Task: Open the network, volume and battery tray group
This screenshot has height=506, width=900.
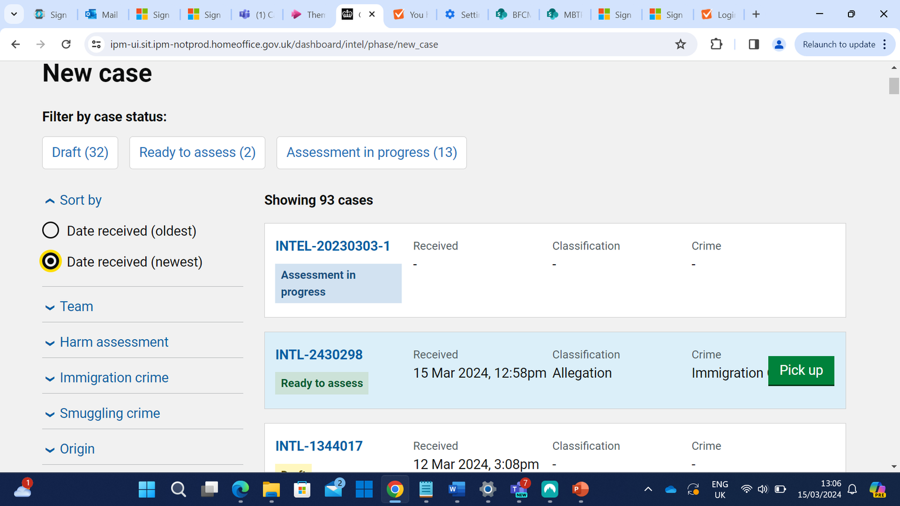Action: tap(763, 489)
